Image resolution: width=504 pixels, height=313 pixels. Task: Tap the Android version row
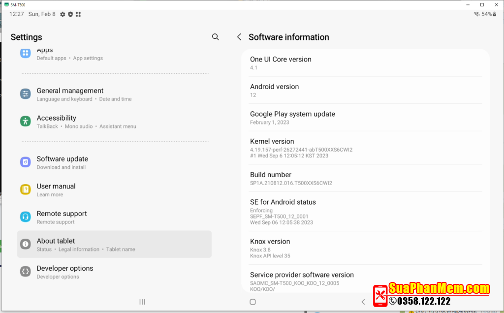point(365,90)
